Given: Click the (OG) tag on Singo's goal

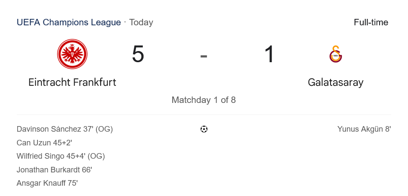Looking at the screenshot, I should [x=96, y=156].
